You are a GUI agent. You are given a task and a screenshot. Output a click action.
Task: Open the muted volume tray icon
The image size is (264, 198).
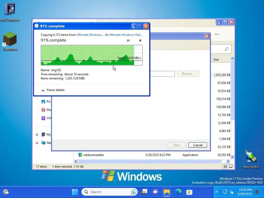(232, 192)
